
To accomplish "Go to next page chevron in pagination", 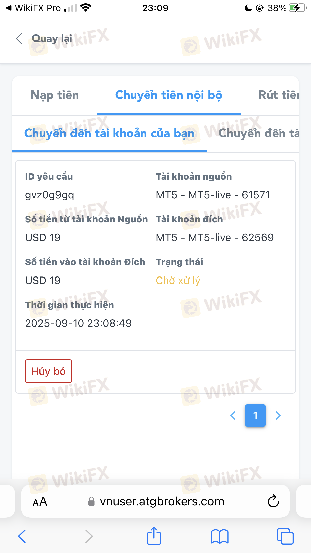I will tap(278, 416).
